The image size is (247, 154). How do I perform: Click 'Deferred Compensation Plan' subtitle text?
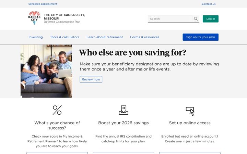pyautogui.click(x=62, y=22)
